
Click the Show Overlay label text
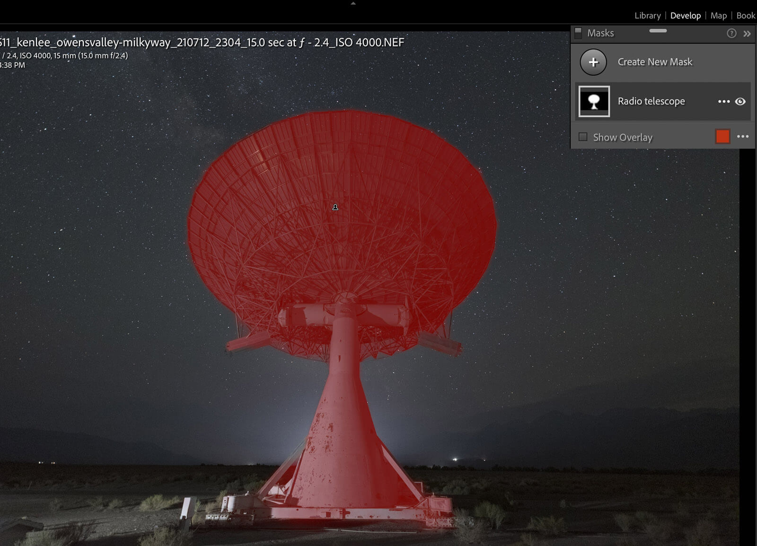(623, 138)
